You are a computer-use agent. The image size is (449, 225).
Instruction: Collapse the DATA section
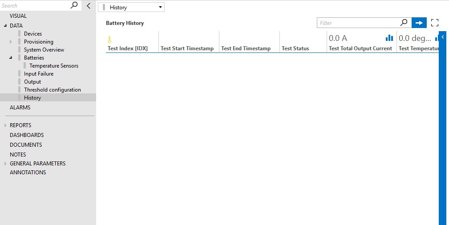(x=5, y=25)
